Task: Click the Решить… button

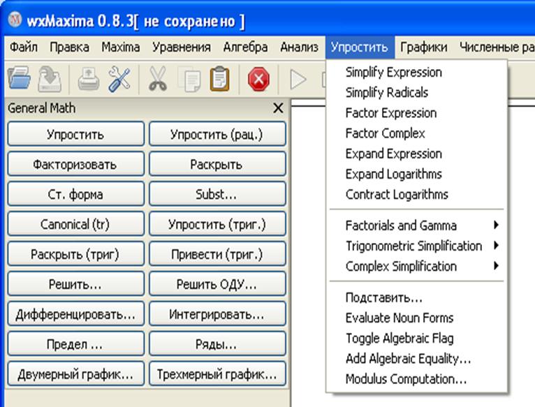Action: point(75,284)
